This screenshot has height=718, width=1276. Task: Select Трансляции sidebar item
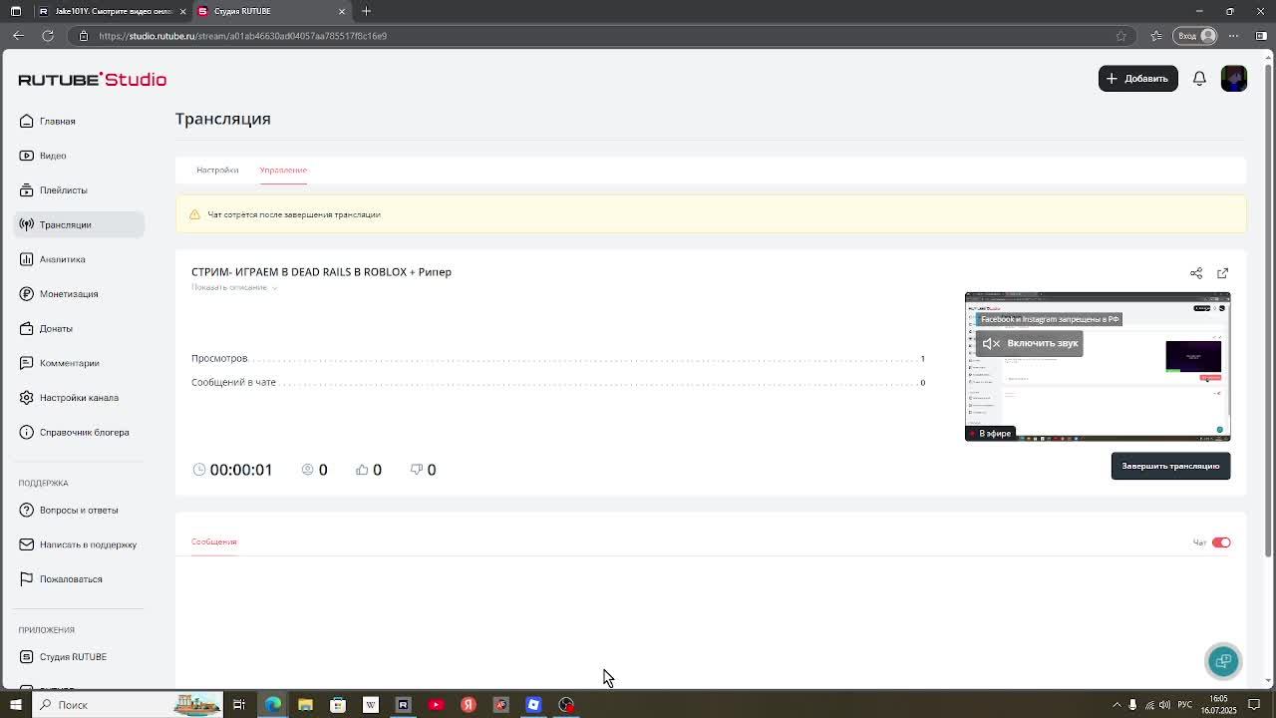coord(80,224)
